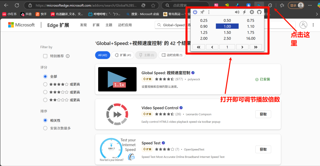Open the Favorites list icon
The image size is (320, 166).
(282, 6)
